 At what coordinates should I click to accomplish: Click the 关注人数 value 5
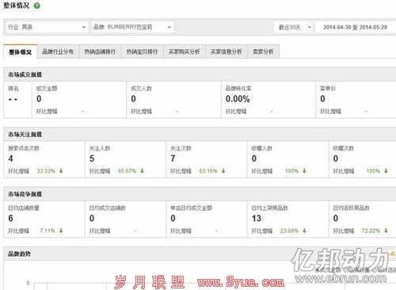(x=92, y=158)
